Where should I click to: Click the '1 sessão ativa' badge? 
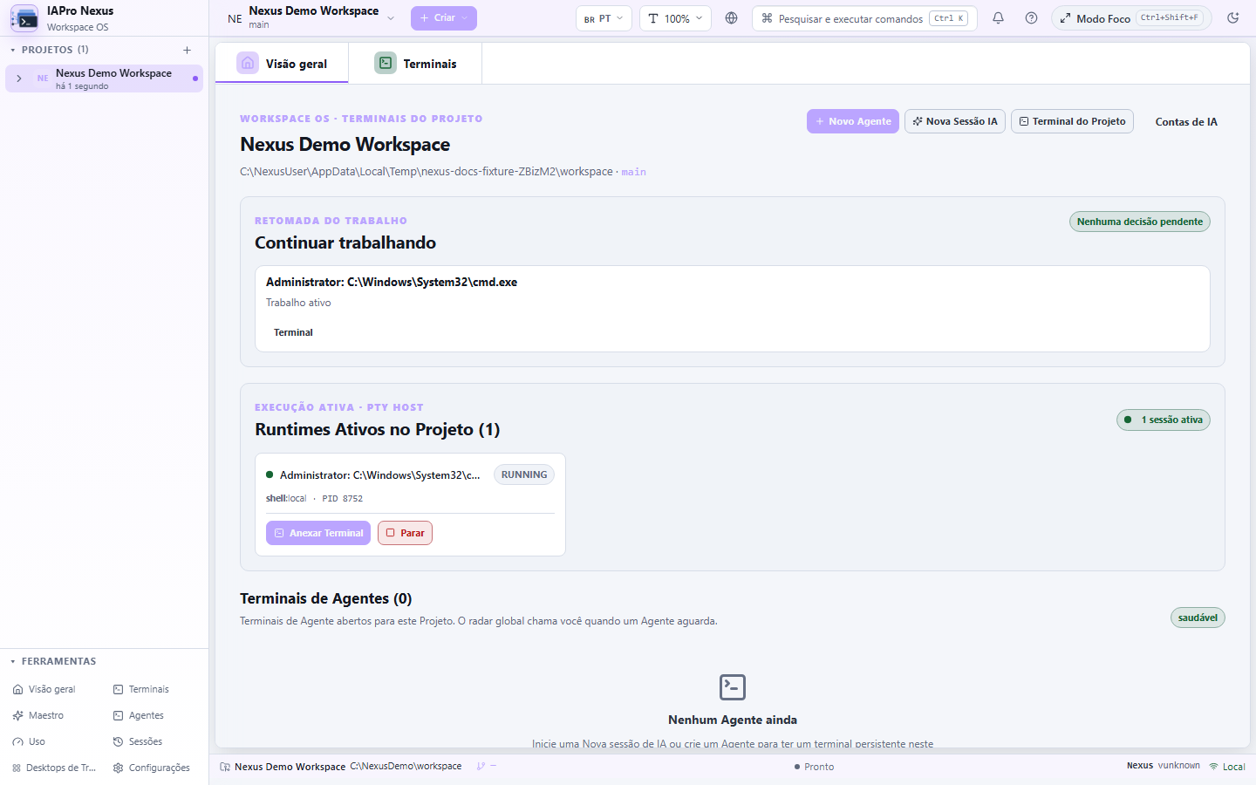1164,420
